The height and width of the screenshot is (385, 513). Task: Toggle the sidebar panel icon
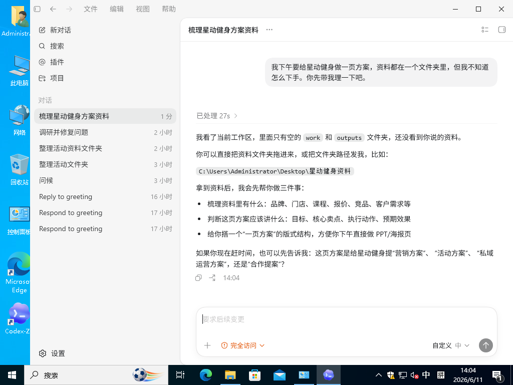[x=37, y=9]
